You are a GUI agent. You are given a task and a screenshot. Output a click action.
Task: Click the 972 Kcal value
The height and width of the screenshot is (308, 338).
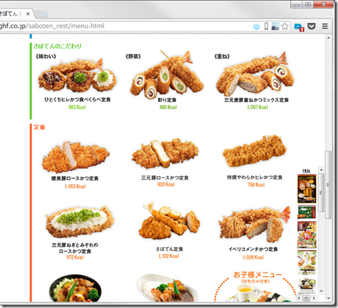click(x=75, y=257)
